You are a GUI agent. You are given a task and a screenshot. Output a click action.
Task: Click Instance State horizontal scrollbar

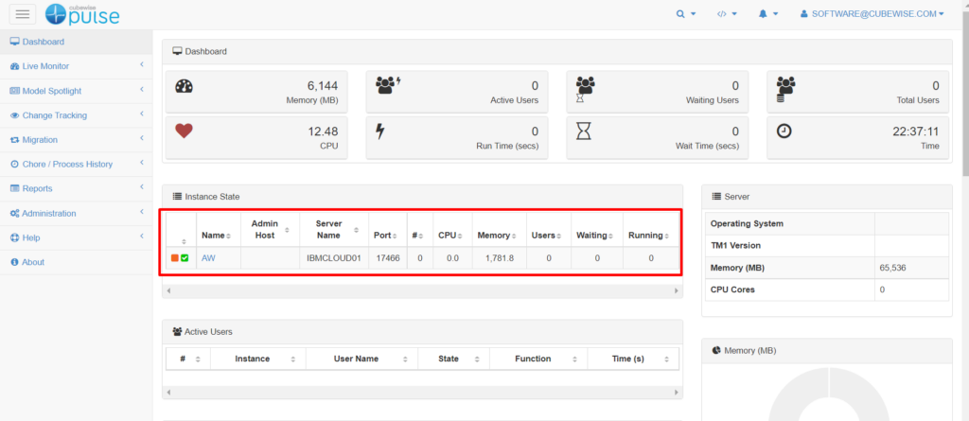(422, 290)
